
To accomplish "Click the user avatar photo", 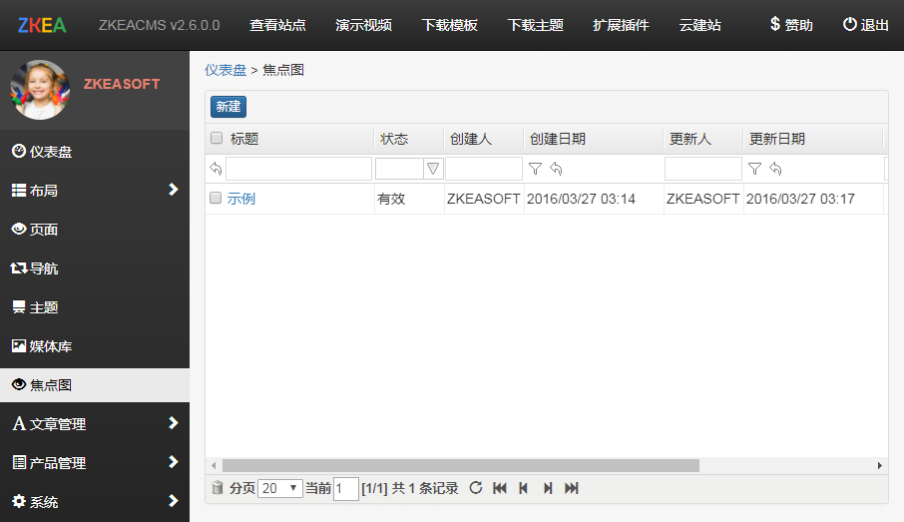I will pos(40,90).
